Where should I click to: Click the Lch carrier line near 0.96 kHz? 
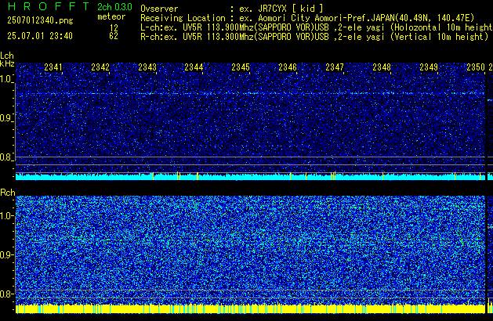point(250,94)
